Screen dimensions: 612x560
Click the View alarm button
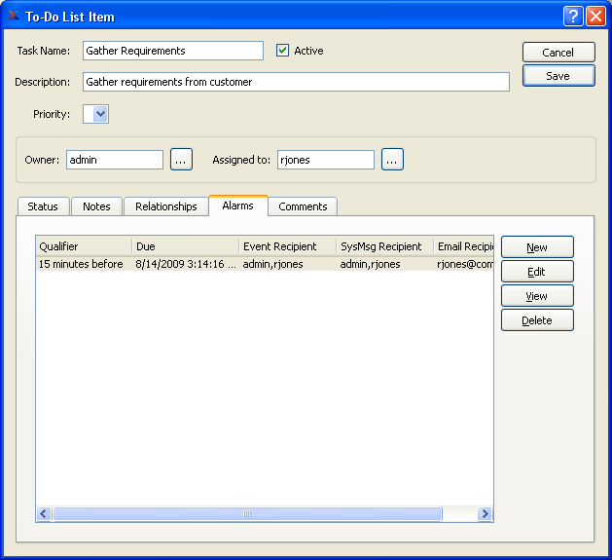pyautogui.click(x=537, y=296)
